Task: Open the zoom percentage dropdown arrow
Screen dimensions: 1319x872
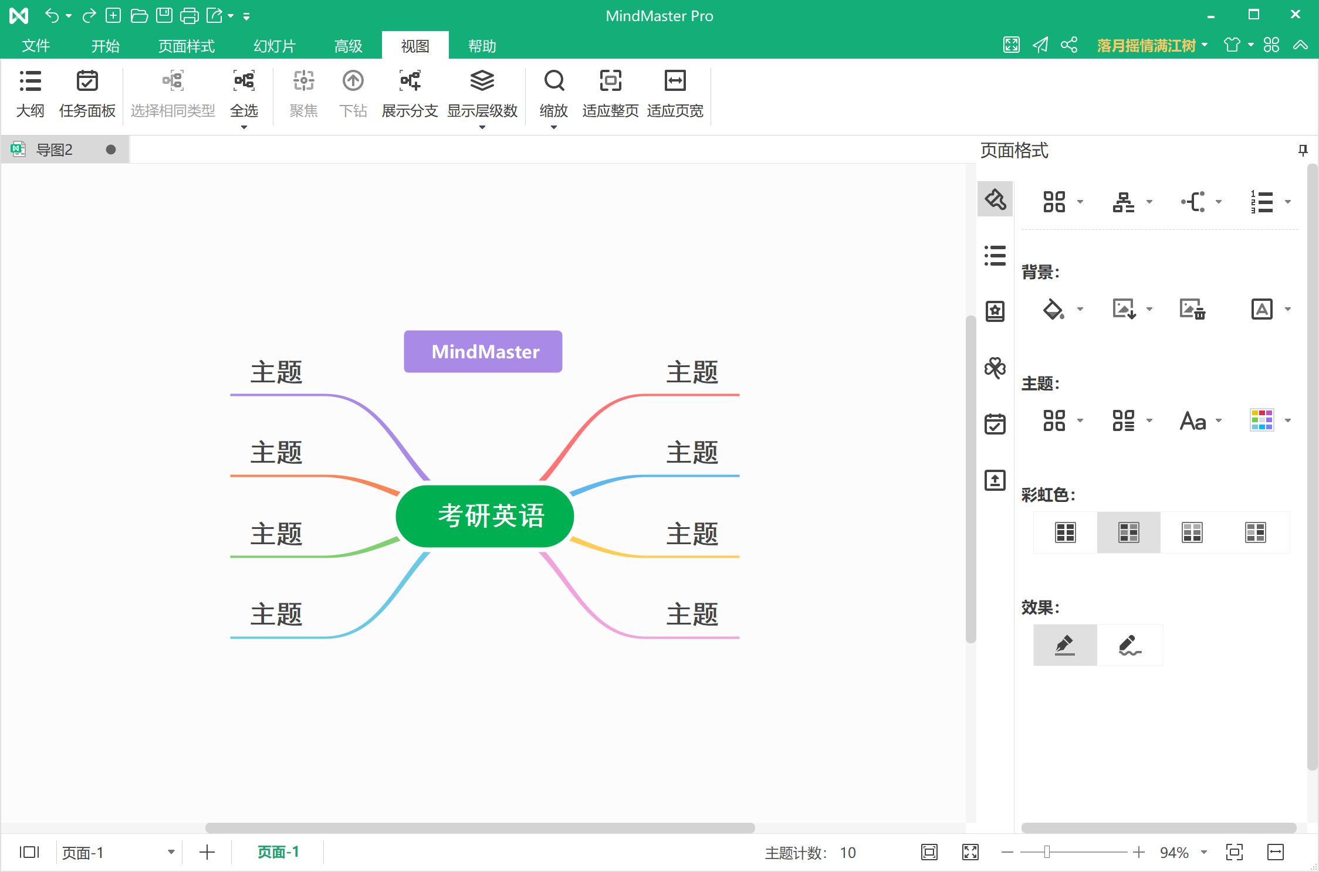Action: [x=1204, y=852]
